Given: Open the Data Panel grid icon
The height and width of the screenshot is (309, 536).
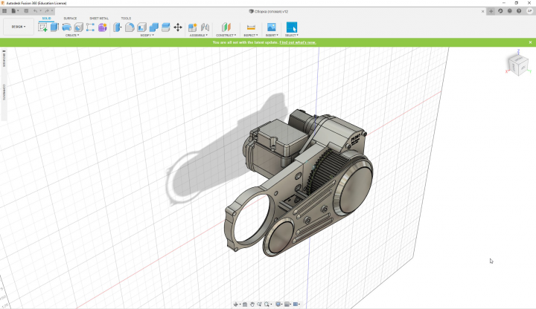Looking at the screenshot, I should pos(4,11).
